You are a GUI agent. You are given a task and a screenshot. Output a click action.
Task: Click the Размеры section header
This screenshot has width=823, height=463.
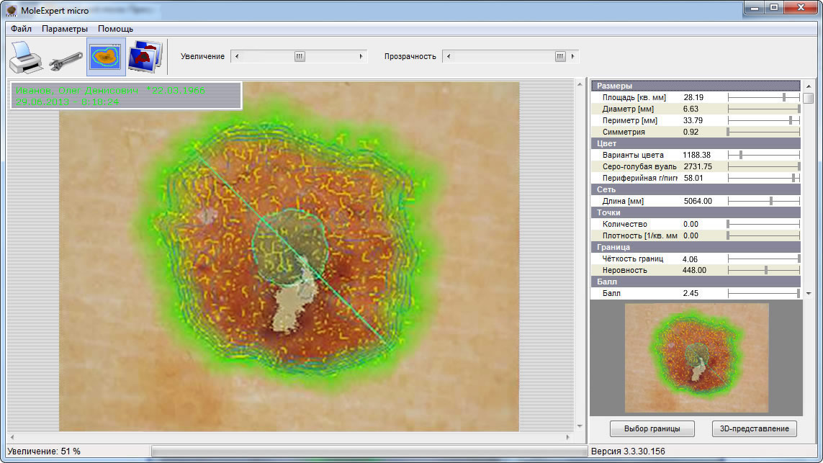(696, 86)
